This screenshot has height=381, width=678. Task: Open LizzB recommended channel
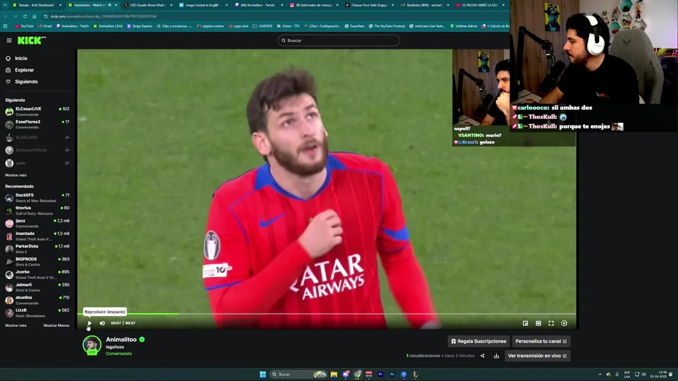pos(37,313)
